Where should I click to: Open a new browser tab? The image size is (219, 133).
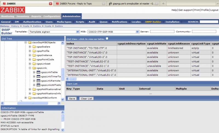(x=163, y=4)
